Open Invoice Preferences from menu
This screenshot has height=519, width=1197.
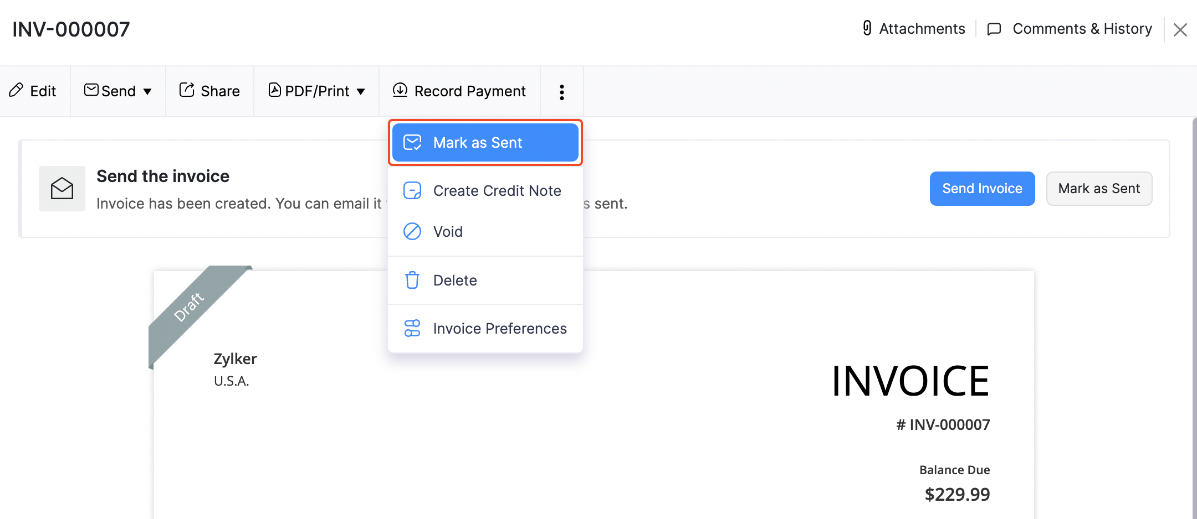point(499,329)
